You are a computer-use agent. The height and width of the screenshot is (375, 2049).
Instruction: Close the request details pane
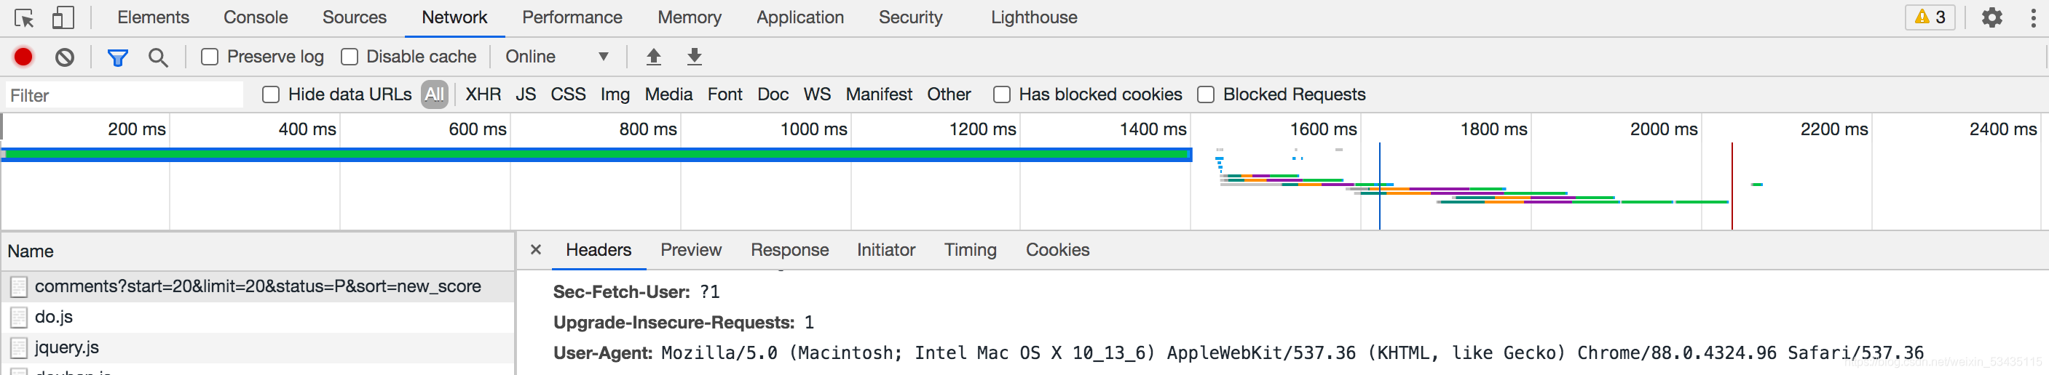tap(535, 249)
